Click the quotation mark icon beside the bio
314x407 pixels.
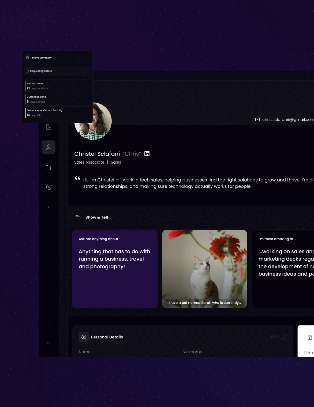click(78, 178)
